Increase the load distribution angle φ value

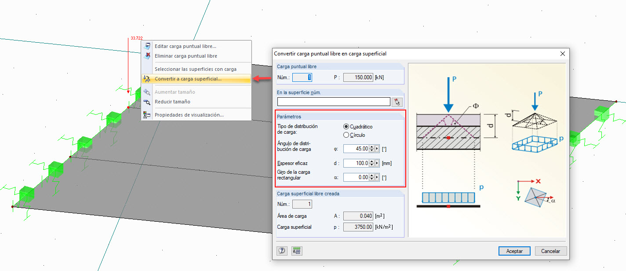pyautogui.click(x=371, y=147)
